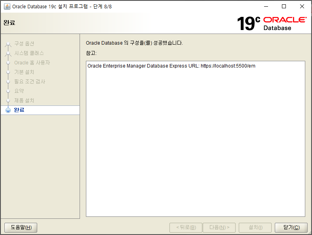Select the 제품 설치 step
The height and width of the screenshot is (235, 312).
click(24, 100)
